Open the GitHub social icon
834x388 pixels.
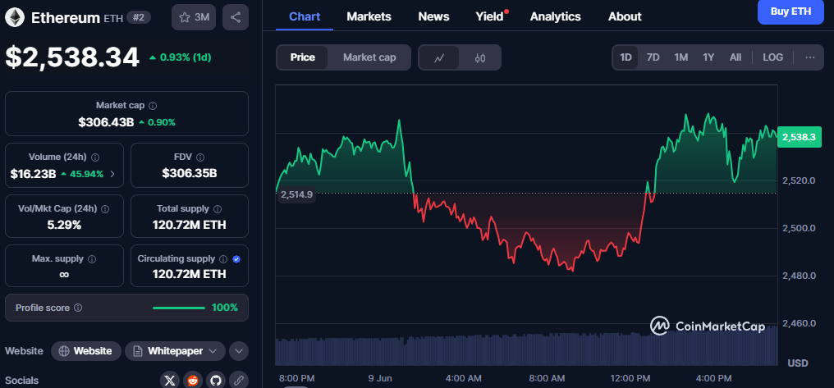coord(215,380)
